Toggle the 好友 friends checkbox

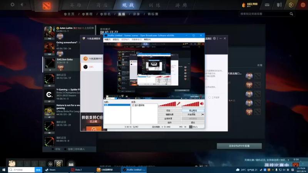(x=53, y=149)
